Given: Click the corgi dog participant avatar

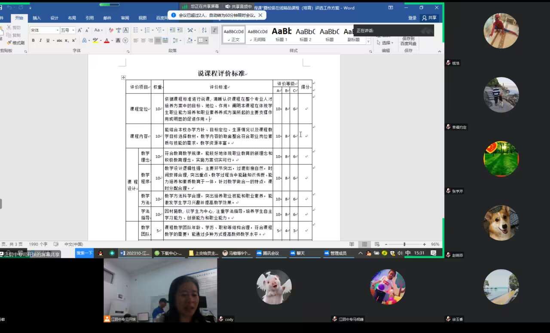Looking at the screenshot, I should click(501, 223).
